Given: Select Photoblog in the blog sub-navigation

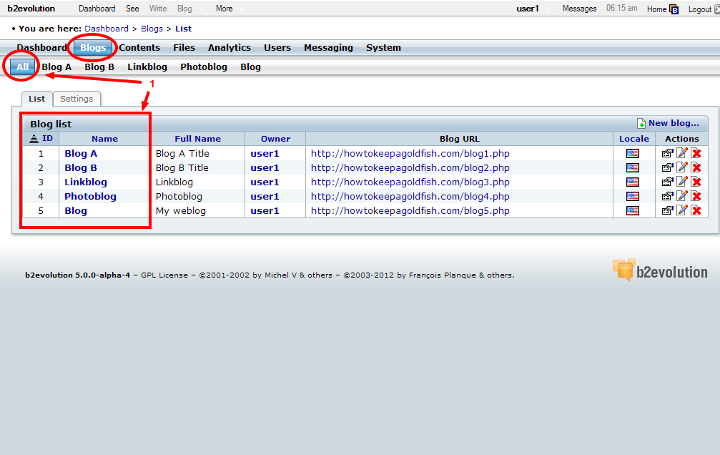Looking at the screenshot, I should click(204, 67).
